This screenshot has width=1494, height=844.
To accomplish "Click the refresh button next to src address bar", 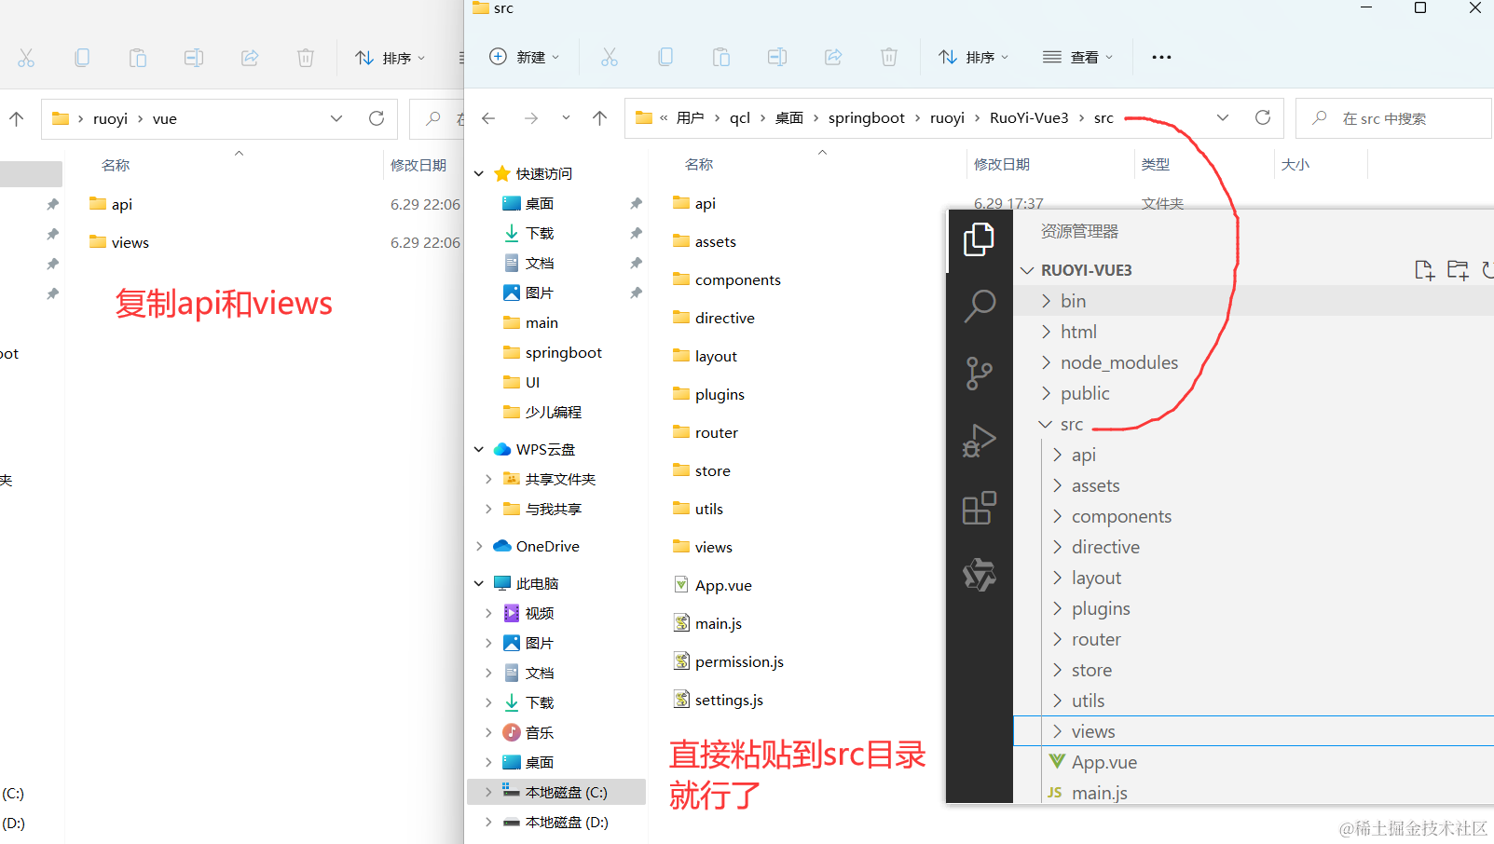I will [1263, 118].
